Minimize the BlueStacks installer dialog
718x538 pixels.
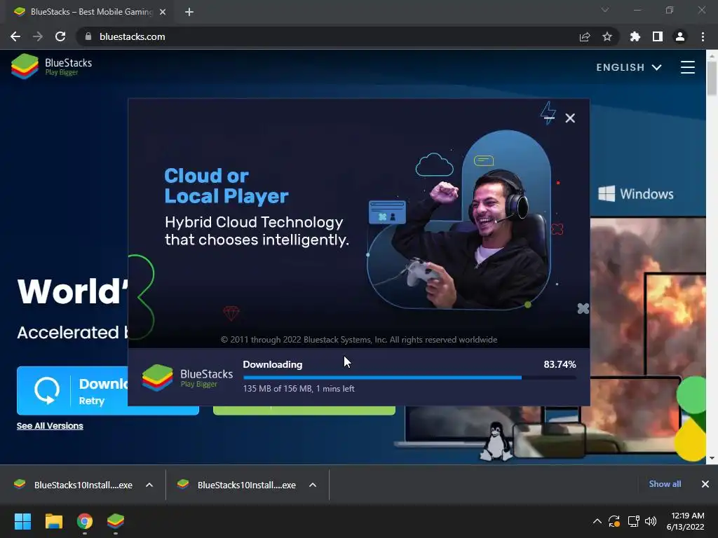pos(549,118)
